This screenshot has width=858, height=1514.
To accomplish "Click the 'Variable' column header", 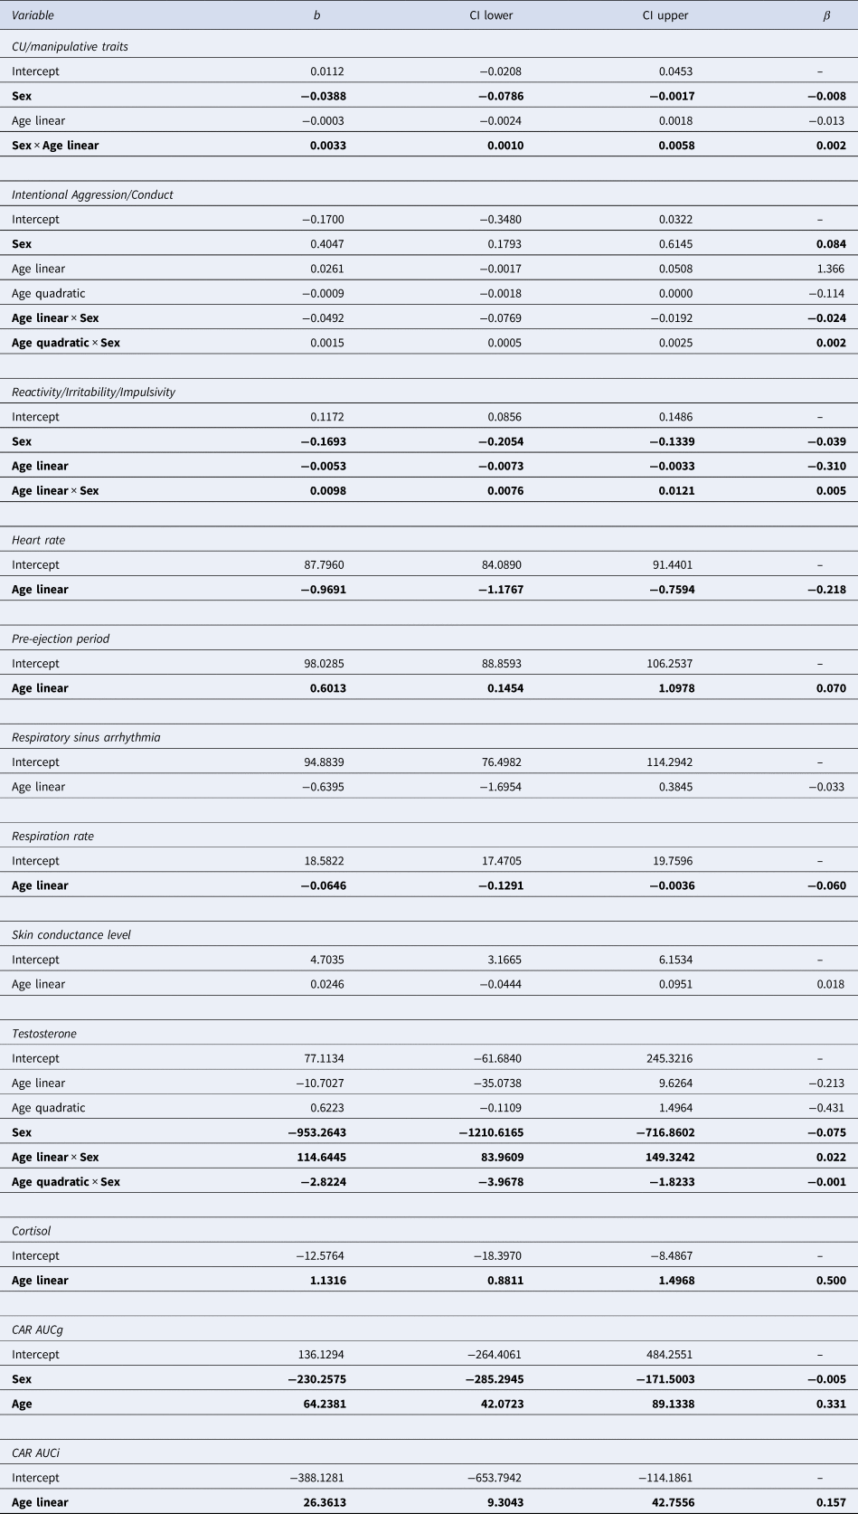I will (x=33, y=15).
